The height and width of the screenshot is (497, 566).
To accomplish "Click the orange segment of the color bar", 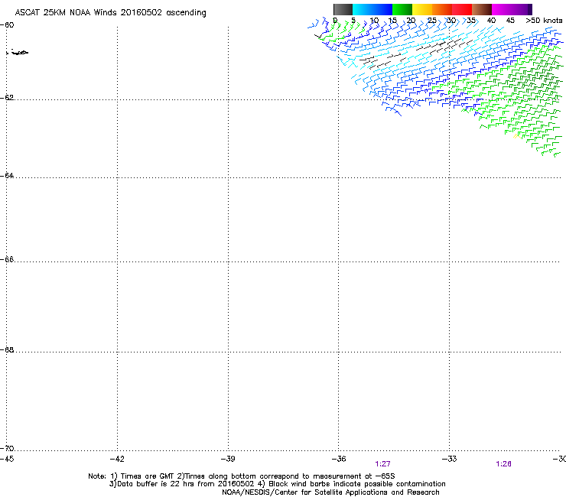I will (x=442, y=9).
